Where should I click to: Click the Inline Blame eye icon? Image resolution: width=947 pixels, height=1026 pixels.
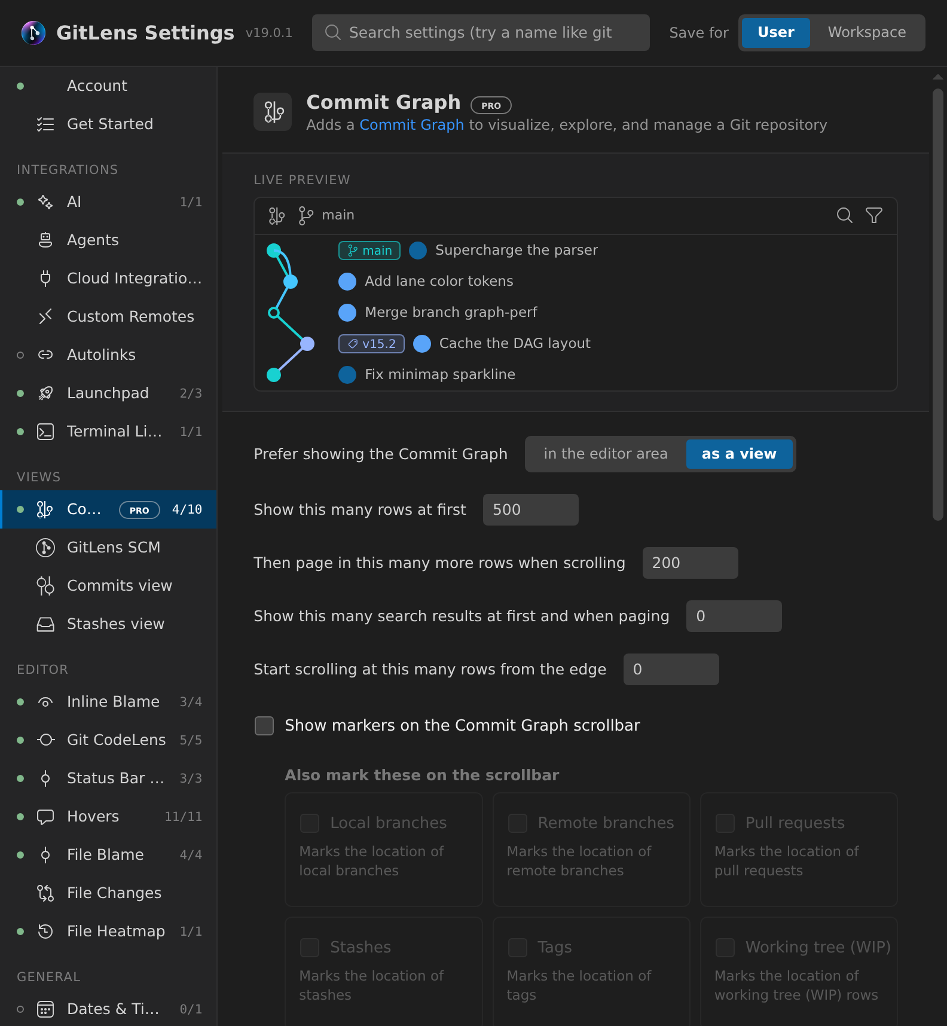click(x=45, y=702)
